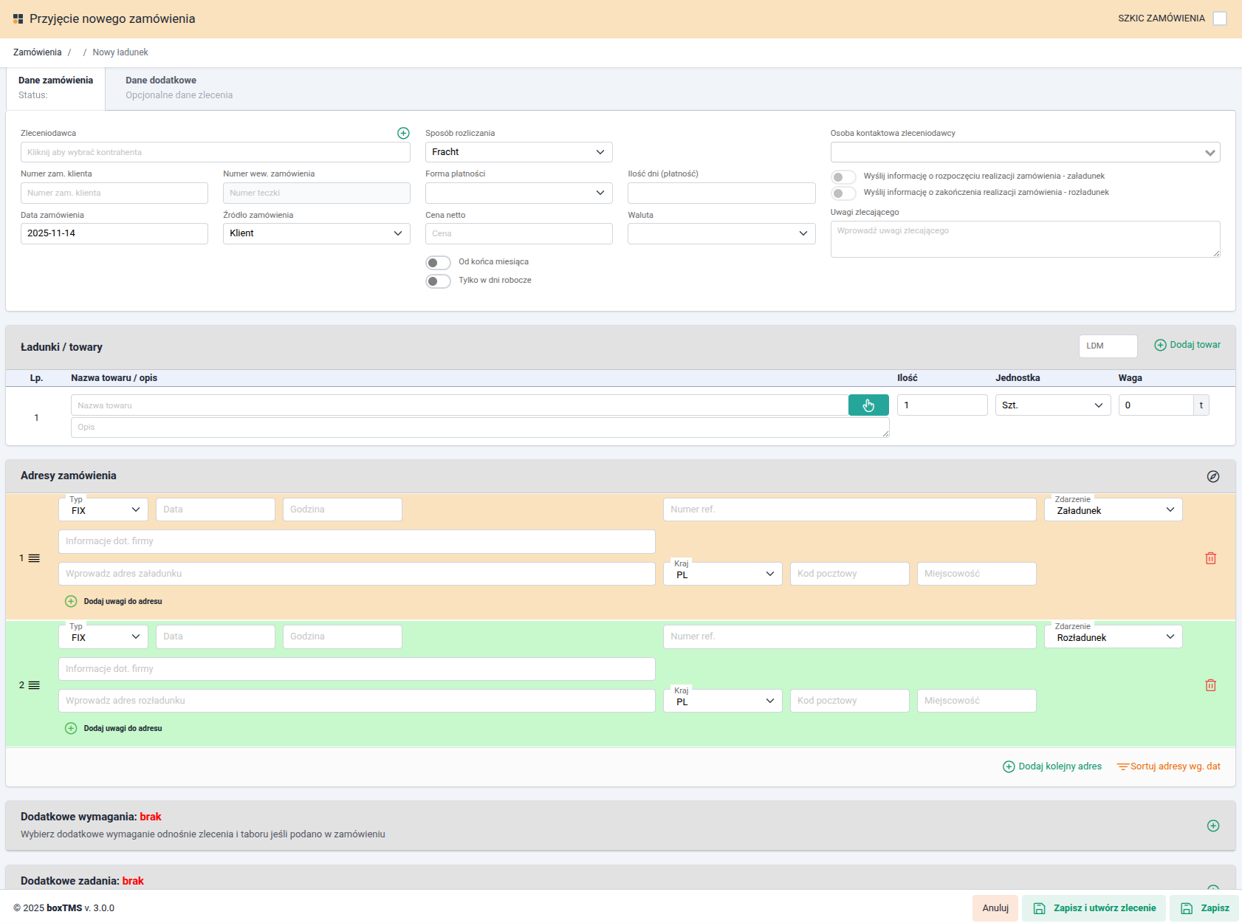Delete the Rozładunek address with trash icon
Screen dimensions: 1242x923
pos(1211,685)
